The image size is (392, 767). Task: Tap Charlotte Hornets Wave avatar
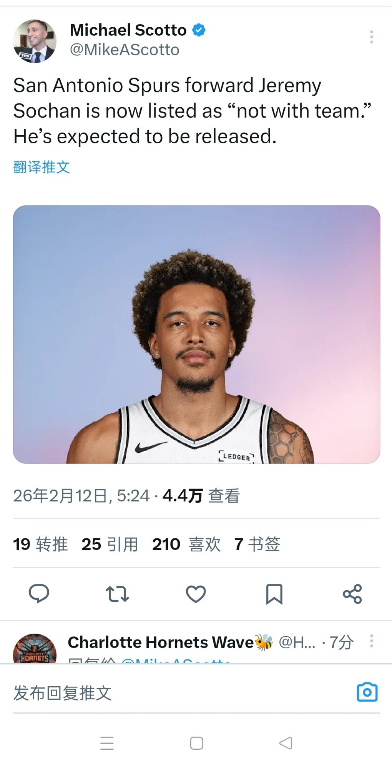coord(35,649)
